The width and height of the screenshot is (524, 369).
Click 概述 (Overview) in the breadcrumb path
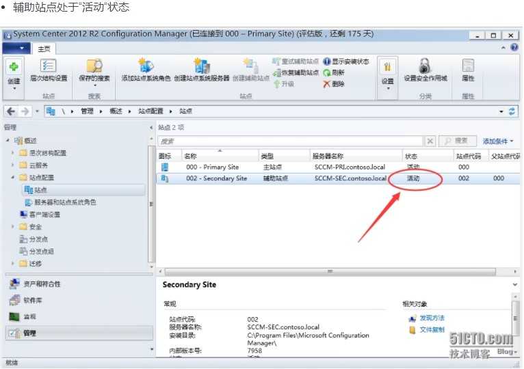pyautogui.click(x=116, y=111)
